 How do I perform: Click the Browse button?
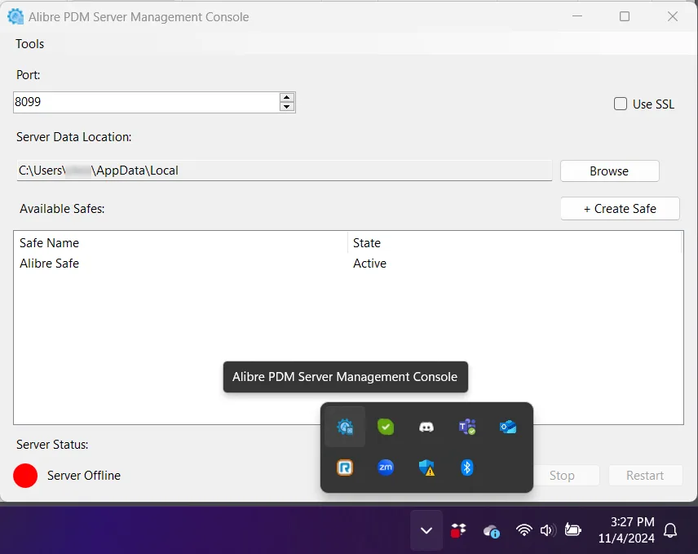[x=609, y=171]
